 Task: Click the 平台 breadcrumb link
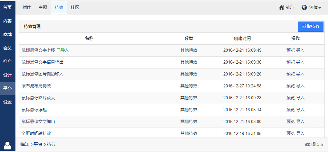pyautogui.click(x=38, y=144)
